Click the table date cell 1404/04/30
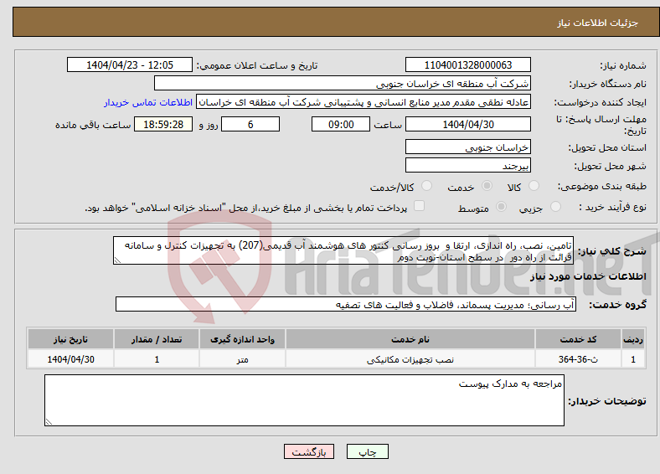 click(70, 359)
